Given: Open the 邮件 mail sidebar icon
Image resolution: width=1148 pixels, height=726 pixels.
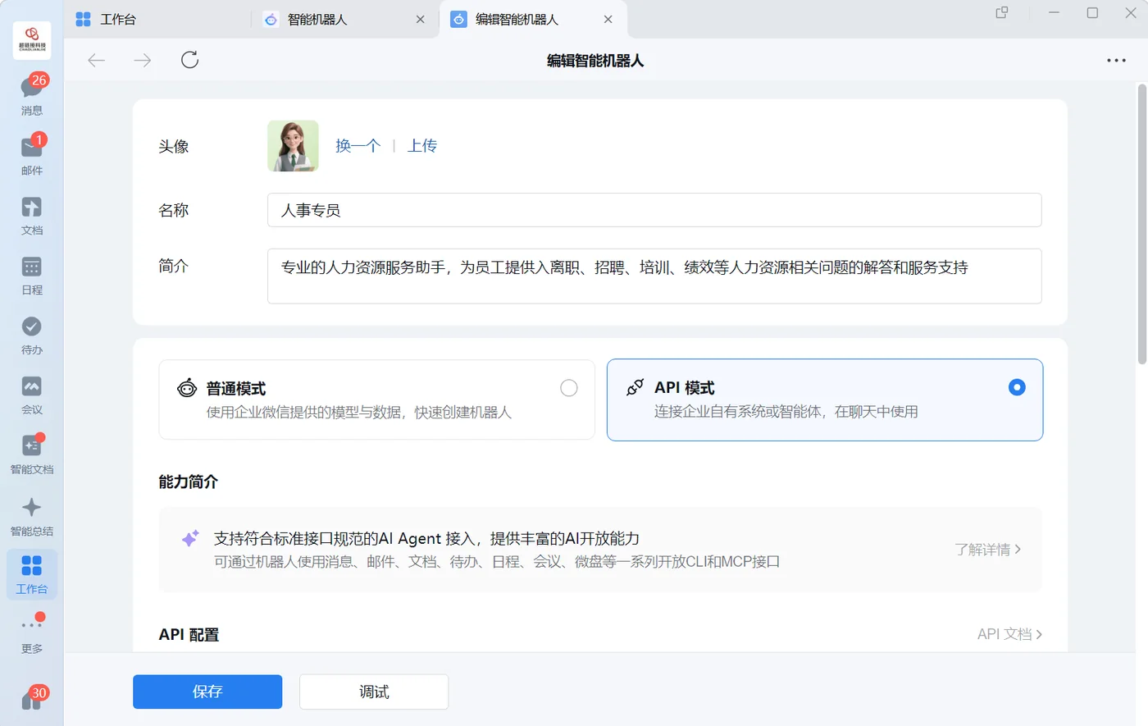Looking at the screenshot, I should 32,154.
